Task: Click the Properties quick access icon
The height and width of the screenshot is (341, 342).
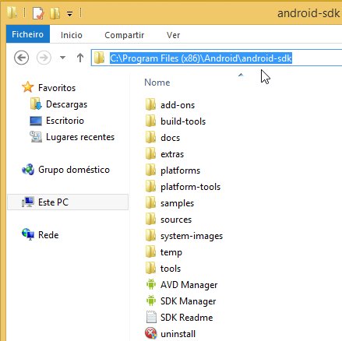Action: coord(38,12)
